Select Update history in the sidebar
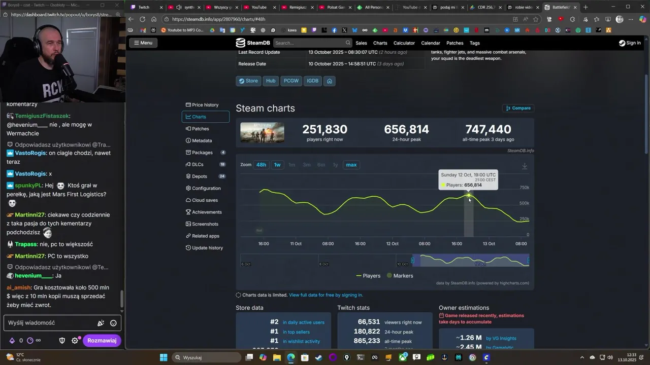Screen dimensions: 650x365 [x=205, y=248]
